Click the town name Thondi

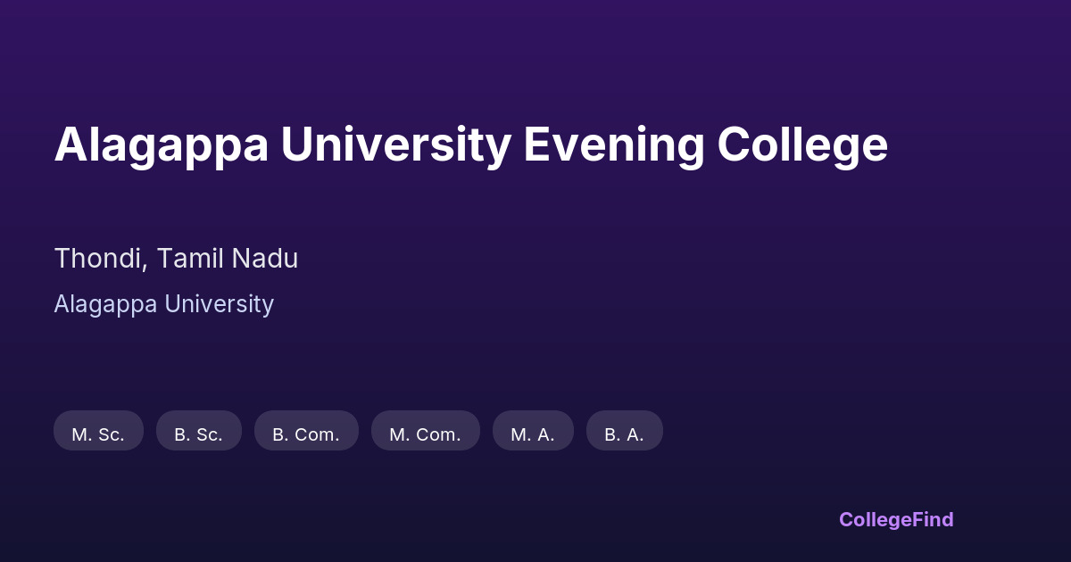99,259
